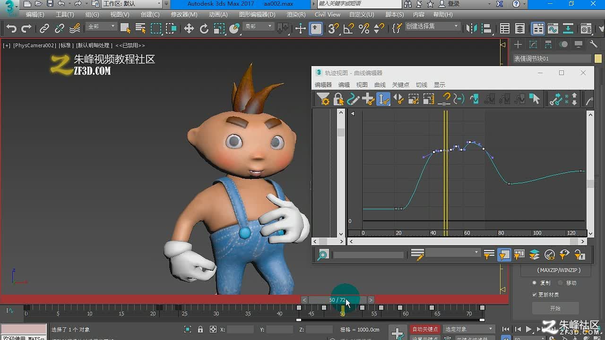Activate the Select and Rotate tool
The image size is (605, 340).
[x=204, y=29]
